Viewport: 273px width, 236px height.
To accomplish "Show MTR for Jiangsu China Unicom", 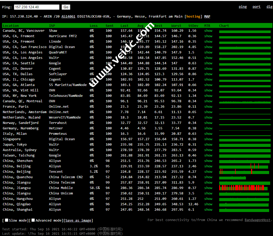I will click(x=208, y=193).
